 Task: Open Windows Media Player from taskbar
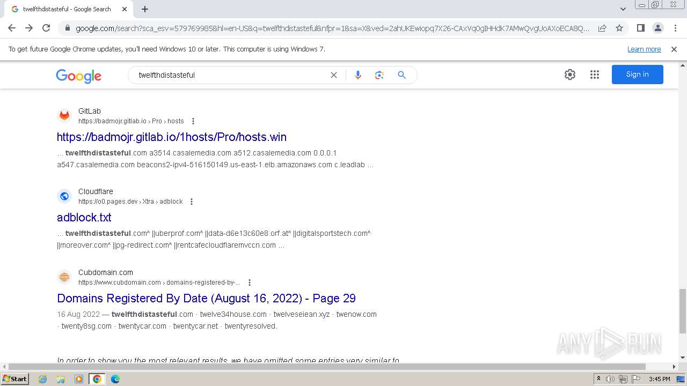(79, 379)
